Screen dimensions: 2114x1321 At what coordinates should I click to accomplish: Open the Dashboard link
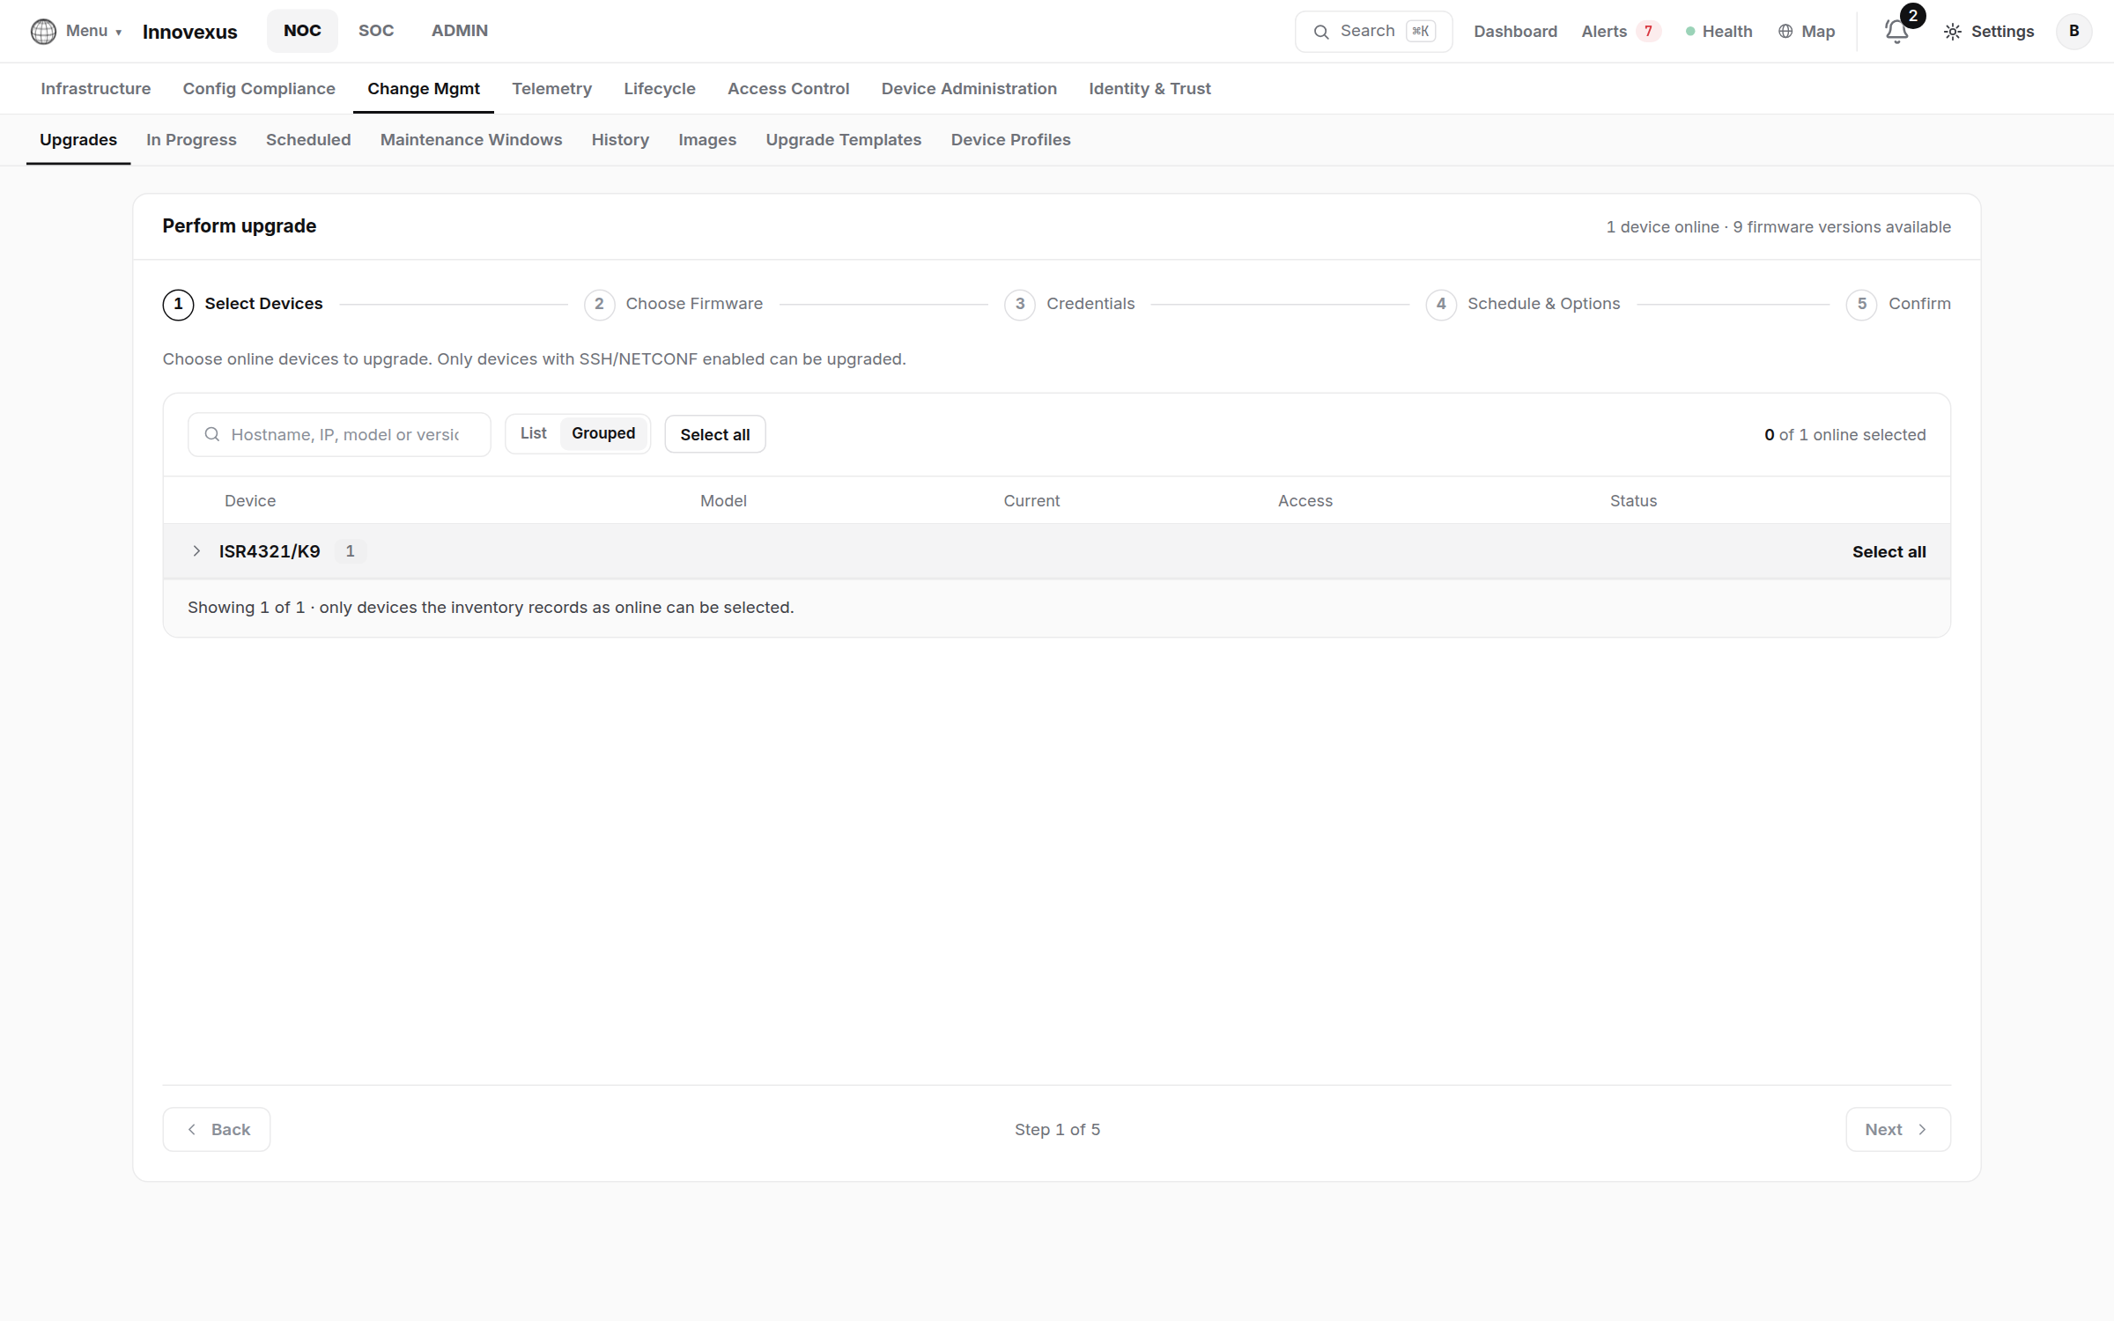pos(1515,32)
